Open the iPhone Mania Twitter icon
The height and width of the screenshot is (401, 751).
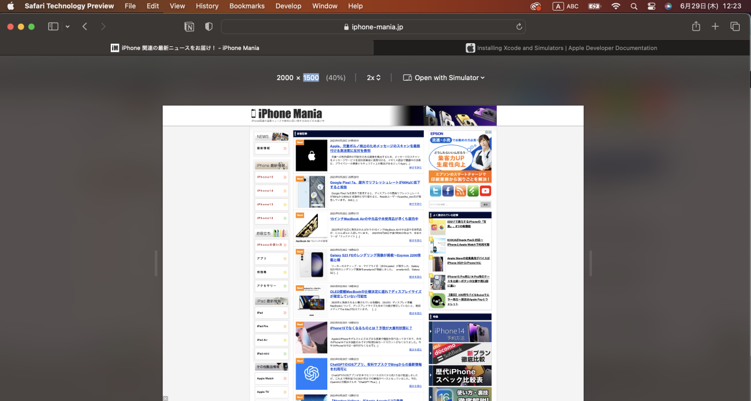point(436,191)
